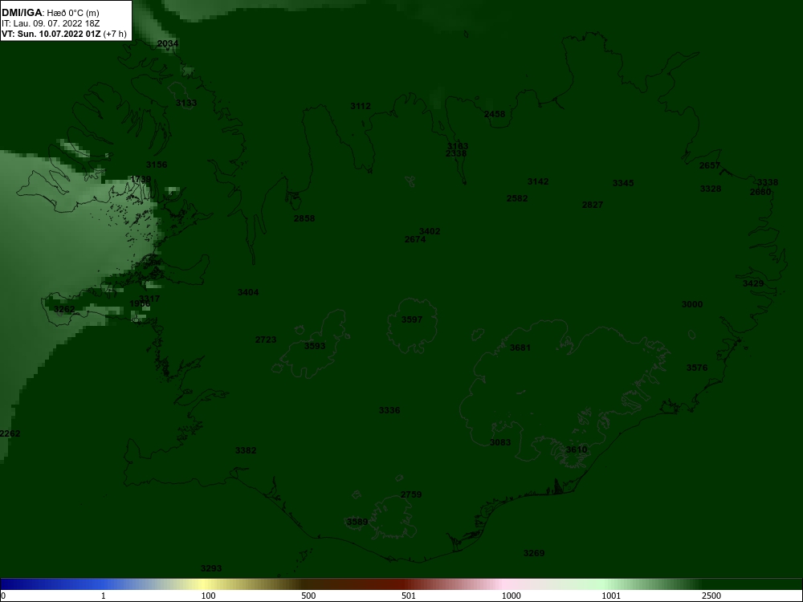Click the 501 mark on the color scale
Viewport: 803px width, 602px height.
[409, 596]
